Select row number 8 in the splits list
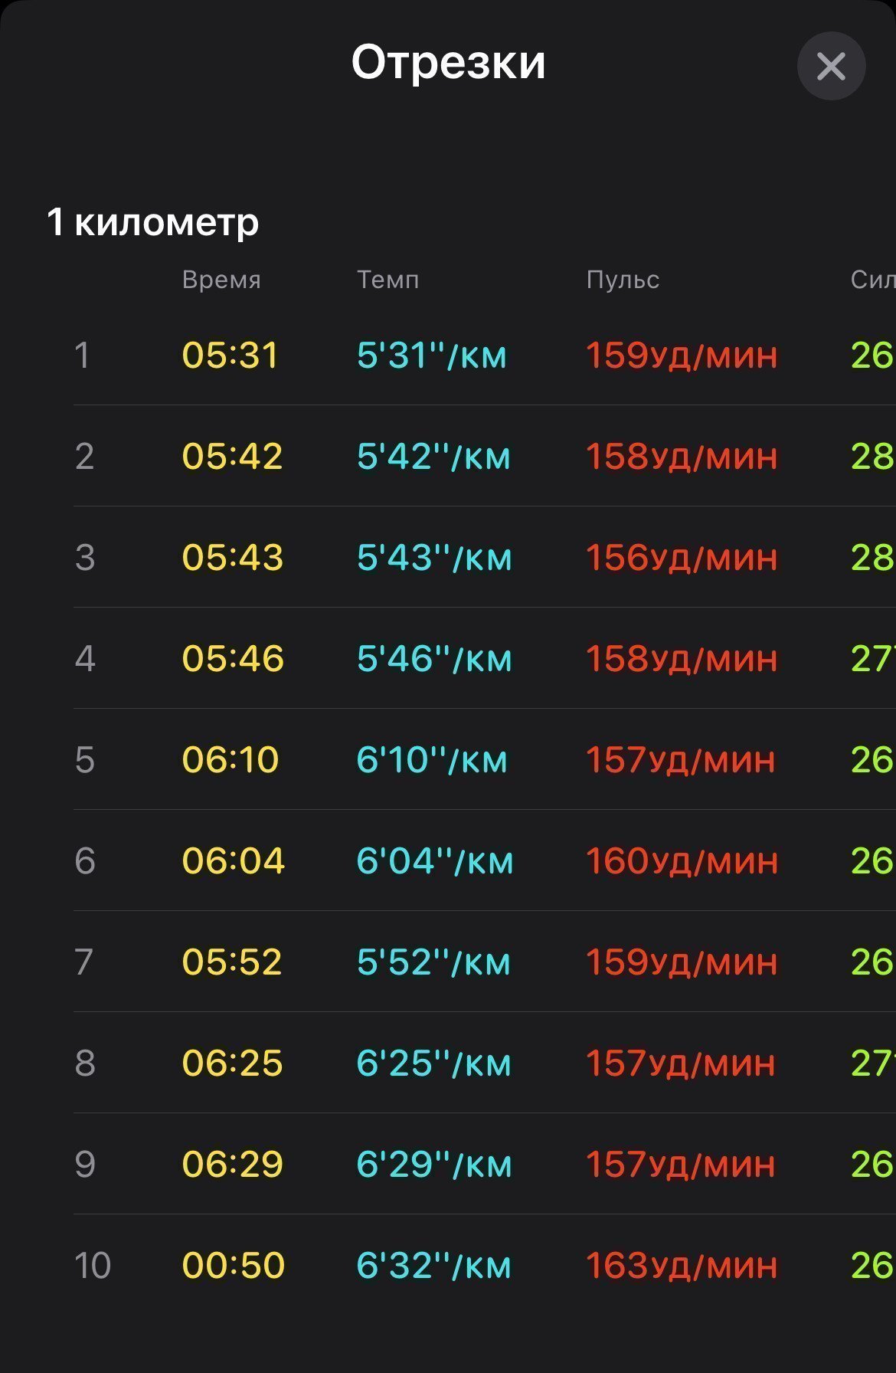 pos(85,1063)
